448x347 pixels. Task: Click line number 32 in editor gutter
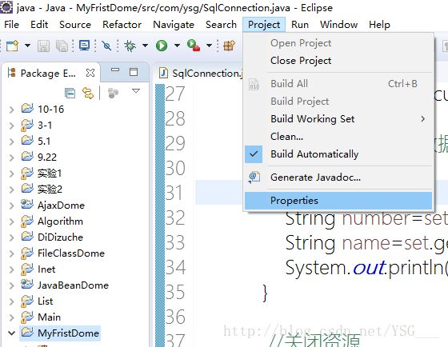coord(175,218)
